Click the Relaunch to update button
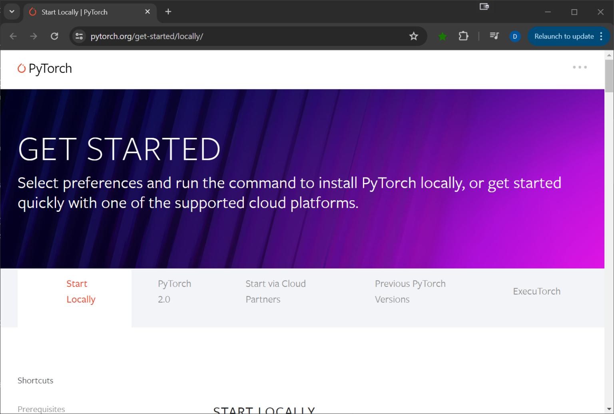This screenshot has height=414, width=614. 564,36
